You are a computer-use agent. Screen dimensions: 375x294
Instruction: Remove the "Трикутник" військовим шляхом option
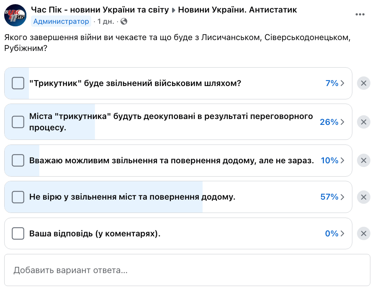tap(363, 83)
